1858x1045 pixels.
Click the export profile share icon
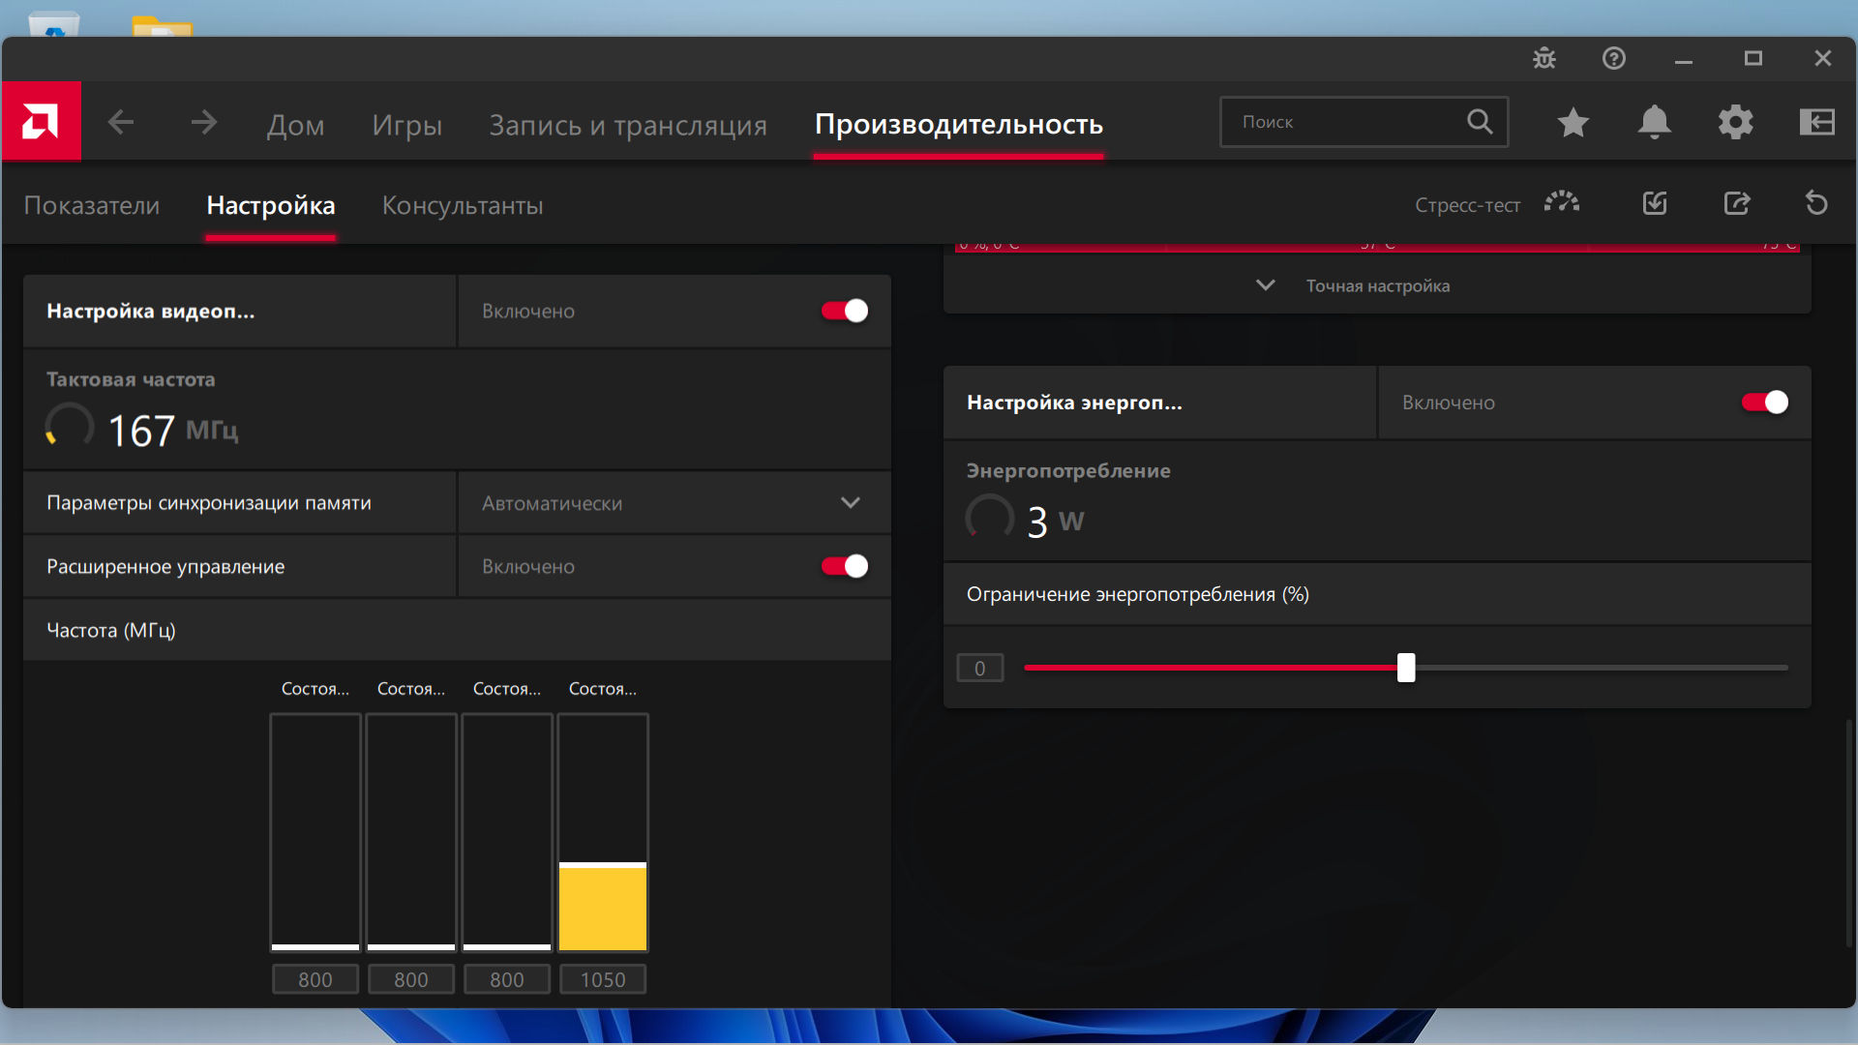tap(1737, 203)
